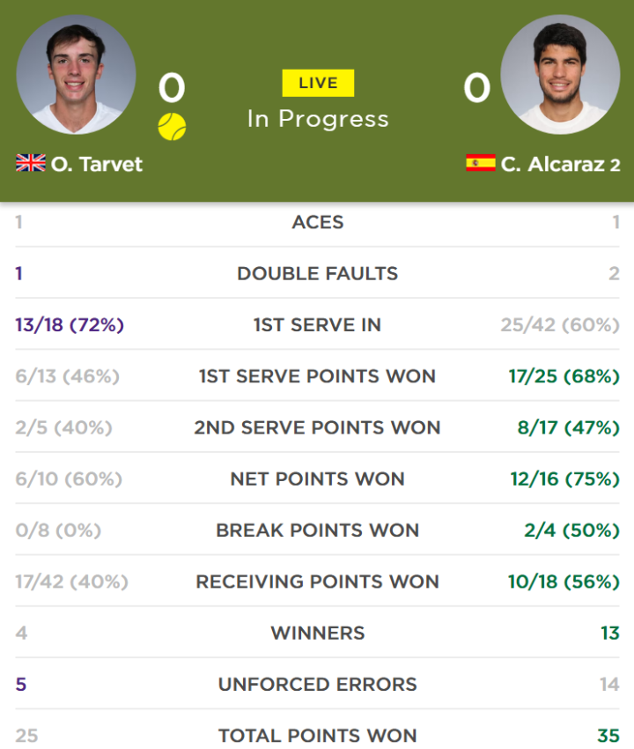Click the 2ND SERVE POINTS WON label
Viewport: 634px width, 749px height.
pyautogui.click(x=318, y=427)
